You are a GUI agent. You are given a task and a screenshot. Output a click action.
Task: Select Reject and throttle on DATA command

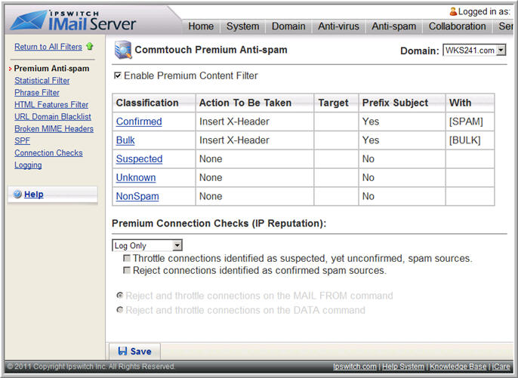[x=120, y=310]
